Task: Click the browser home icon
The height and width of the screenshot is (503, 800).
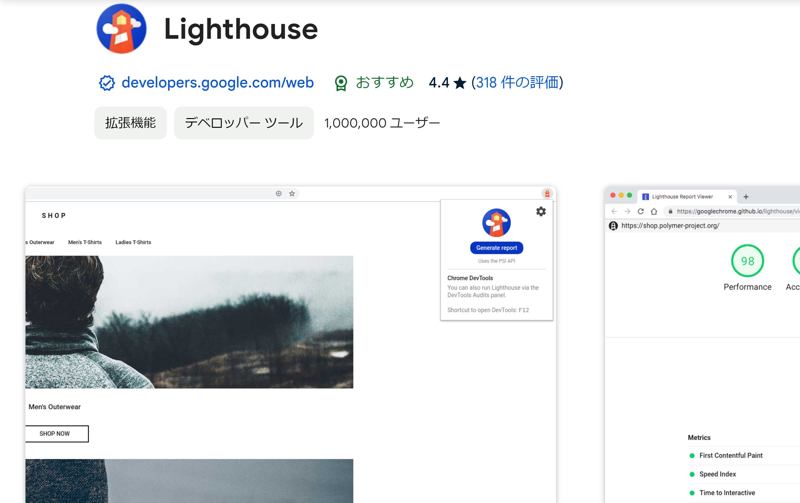Action: pos(654,211)
